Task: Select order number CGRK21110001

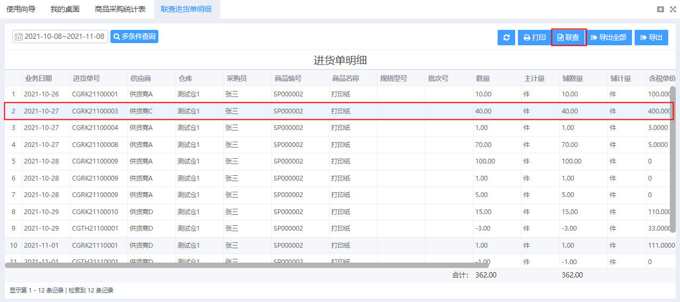Action: coord(95,246)
